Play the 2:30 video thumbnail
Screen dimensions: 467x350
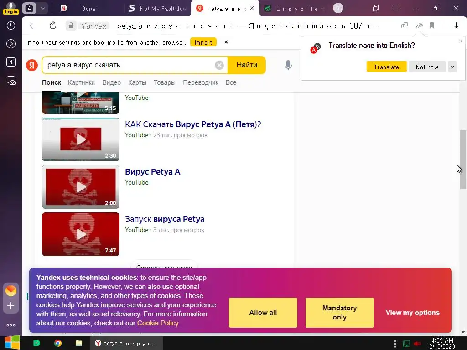(x=81, y=139)
